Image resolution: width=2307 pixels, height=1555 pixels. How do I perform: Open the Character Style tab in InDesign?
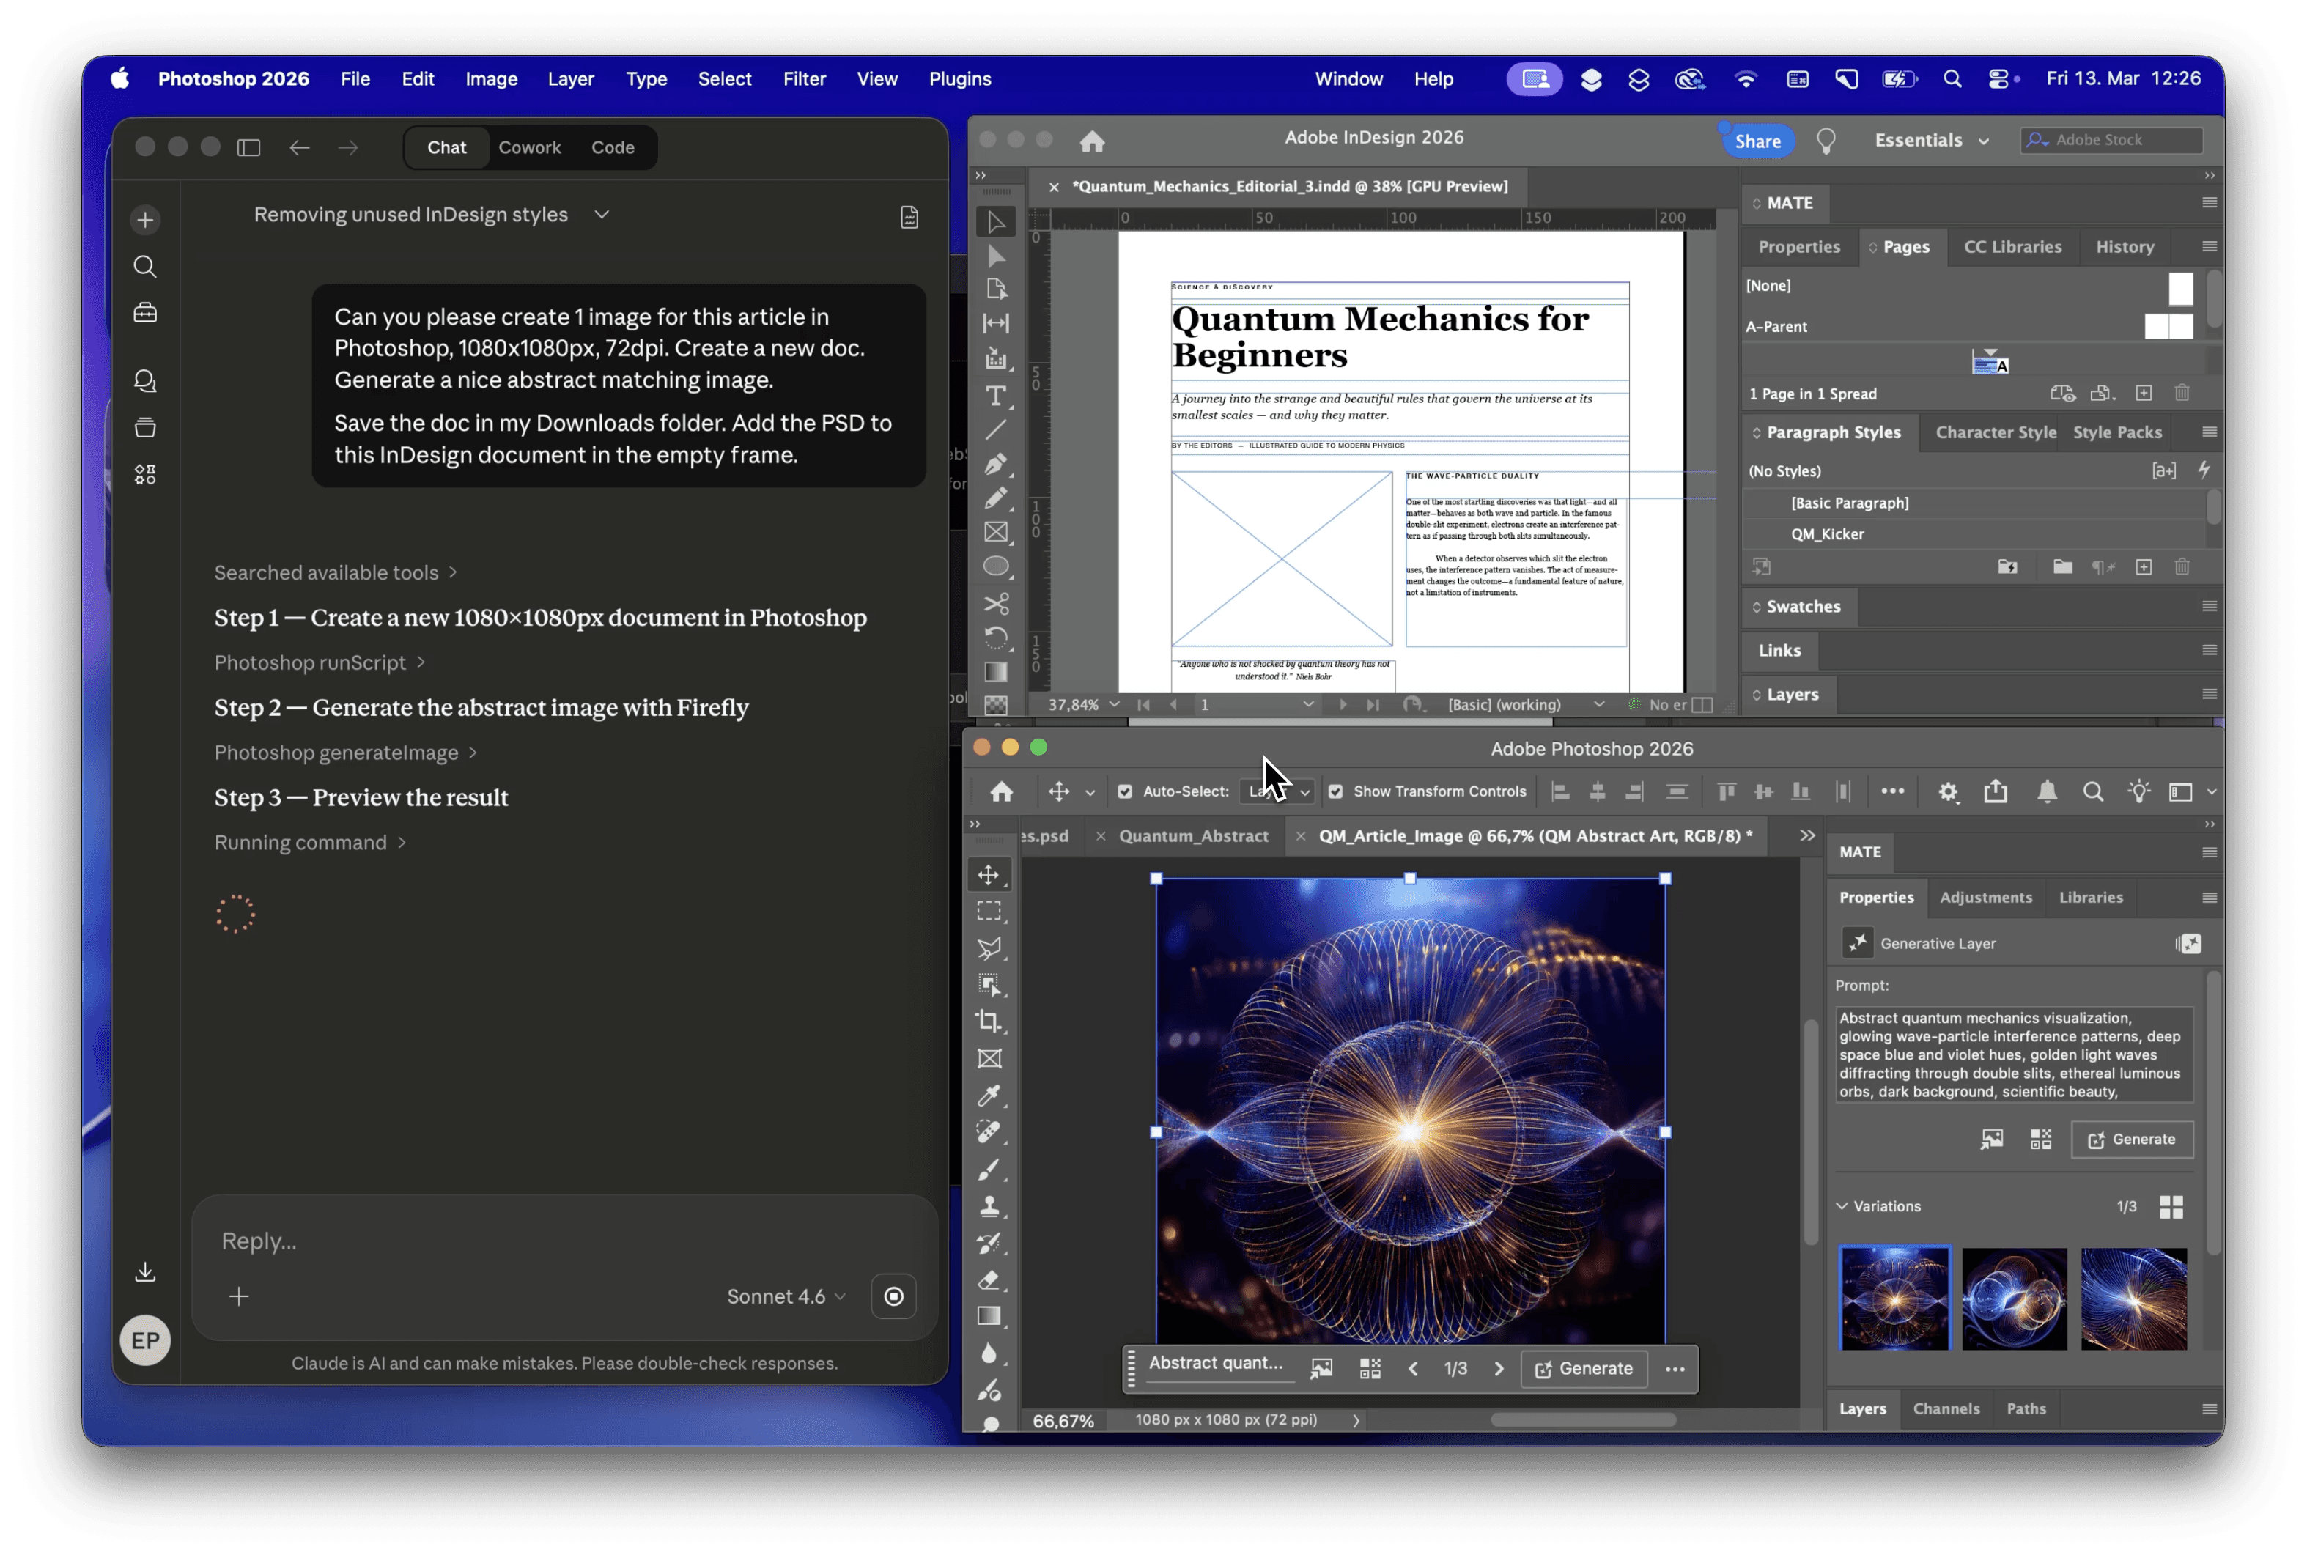[x=1996, y=432]
